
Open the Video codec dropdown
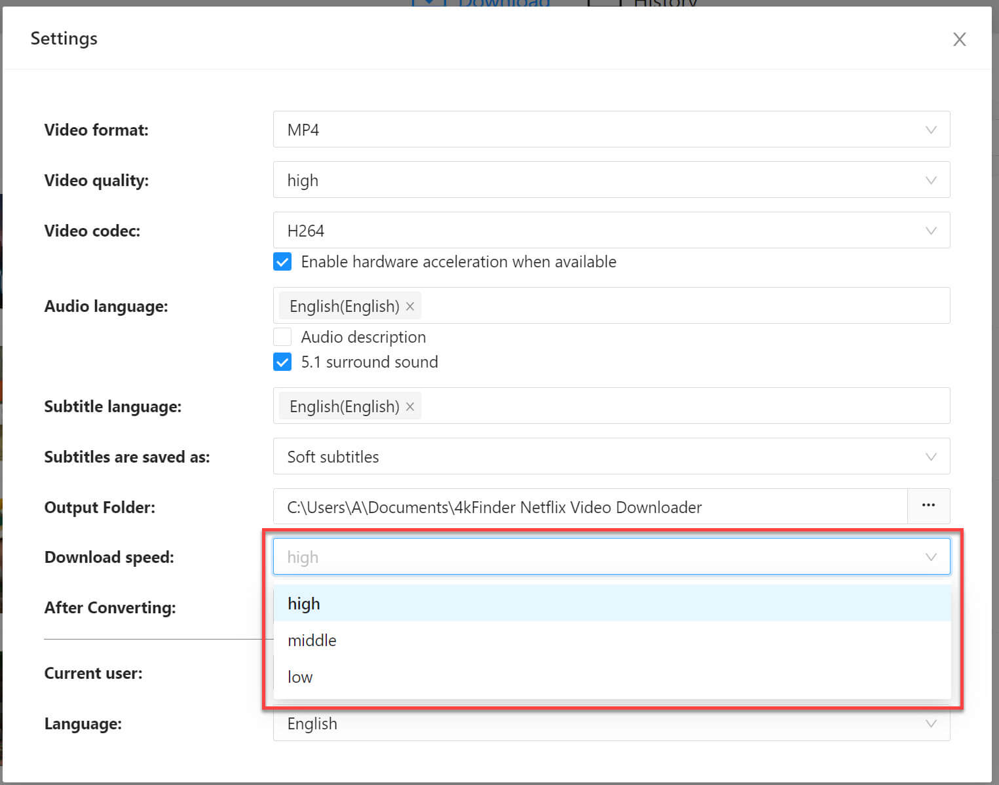pyautogui.click(x=611, y=230)
